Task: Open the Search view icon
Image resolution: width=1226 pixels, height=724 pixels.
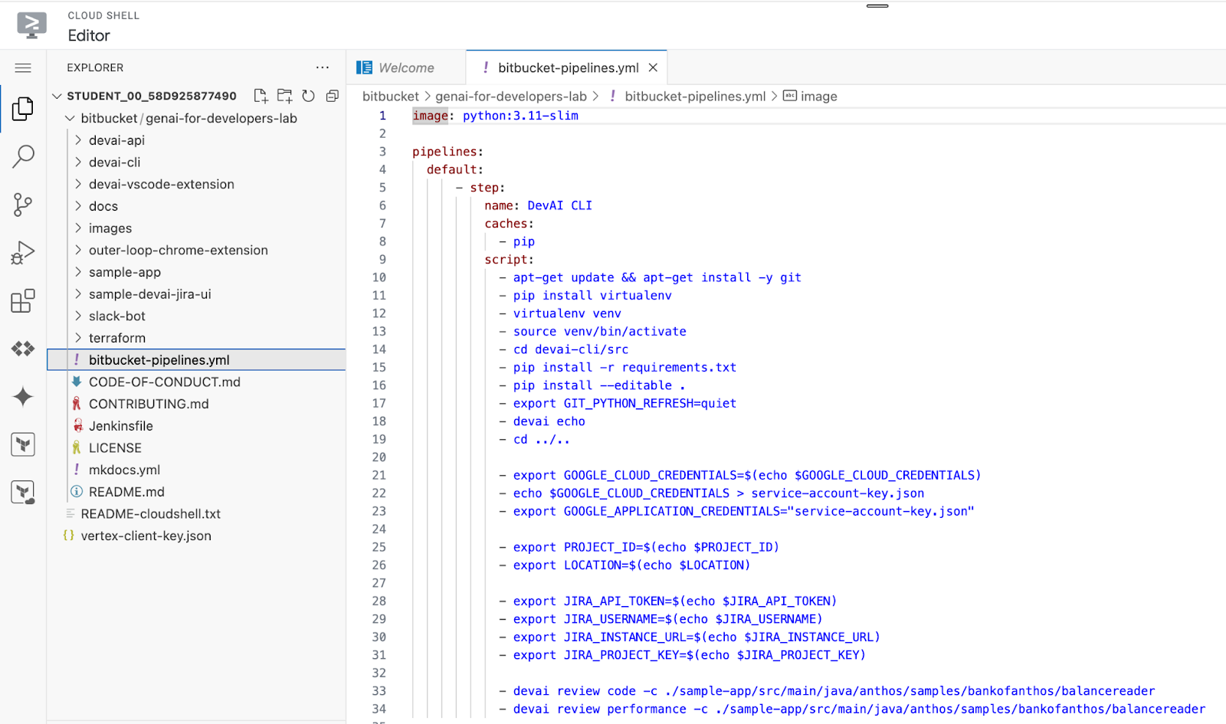Action: 23,157
